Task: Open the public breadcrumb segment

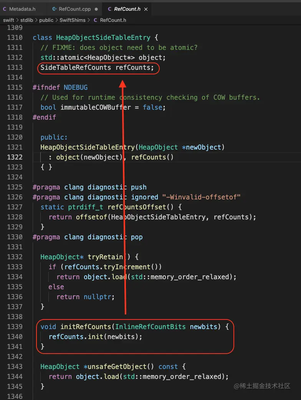Action: (x=46, y=20)
